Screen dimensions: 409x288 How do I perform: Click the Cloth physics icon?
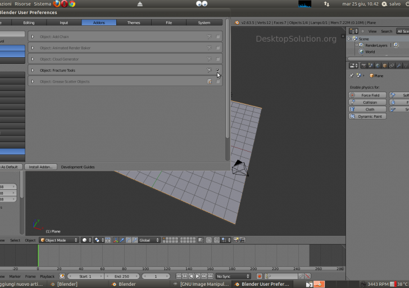[352, 109]
